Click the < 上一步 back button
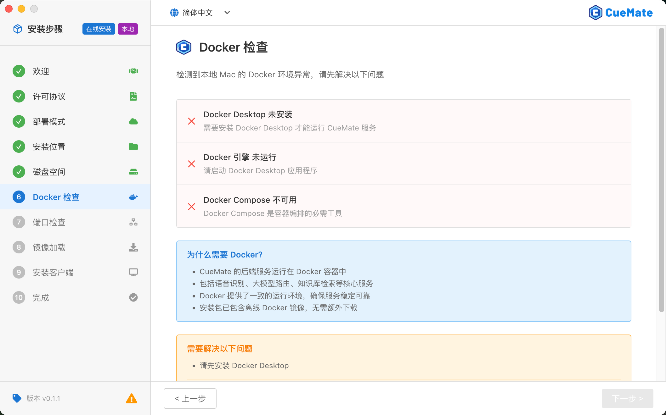 [x=190, y=398]
